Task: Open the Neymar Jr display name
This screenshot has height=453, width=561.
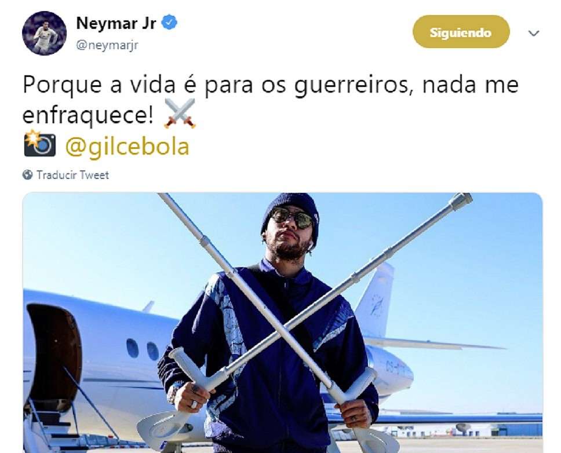Action: 116,23
